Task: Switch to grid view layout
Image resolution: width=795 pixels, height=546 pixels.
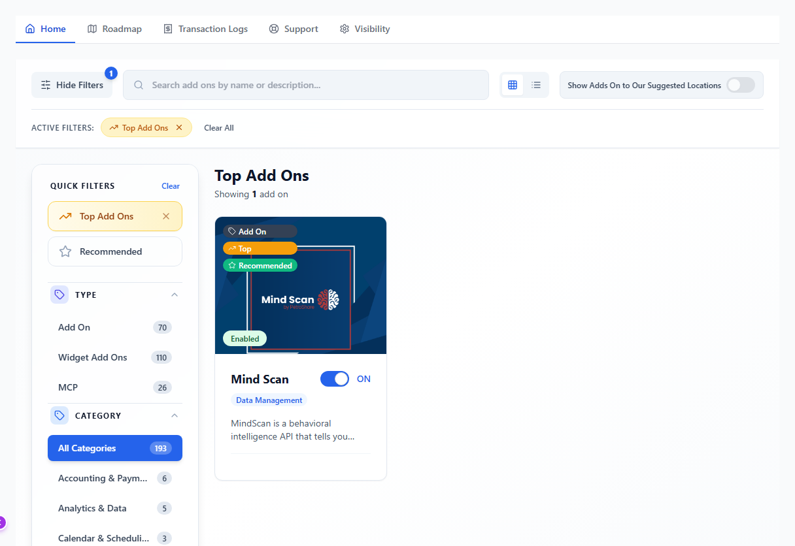Action: [513, 85]
